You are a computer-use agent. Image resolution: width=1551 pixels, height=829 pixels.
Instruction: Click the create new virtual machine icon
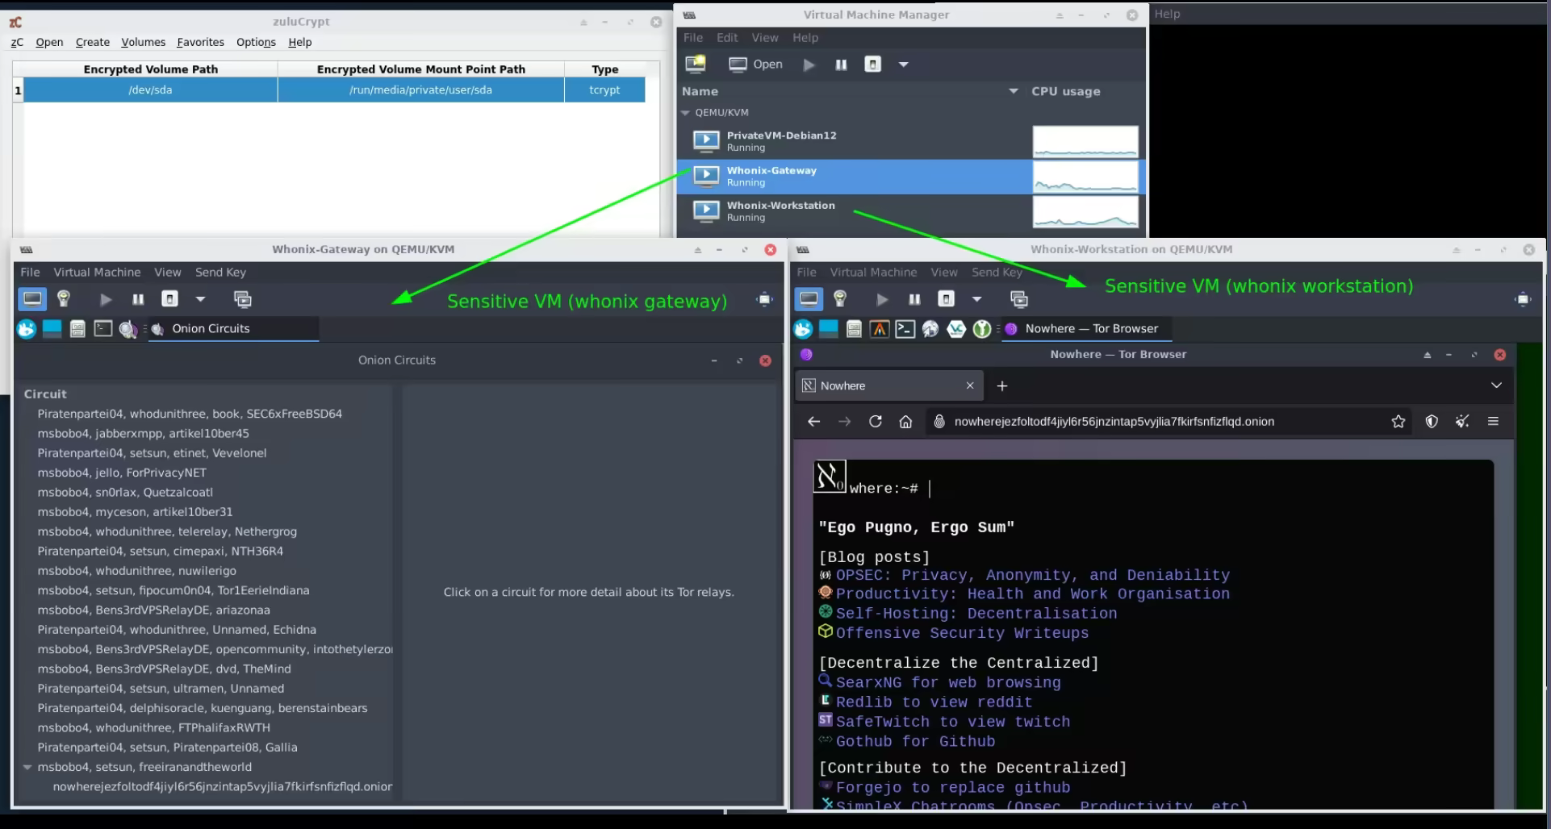695,64
